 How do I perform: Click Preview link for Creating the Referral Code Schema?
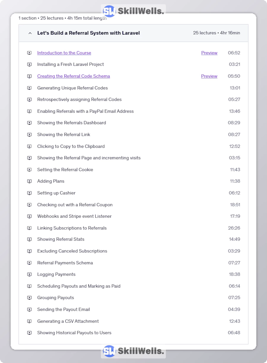tap(209, 76)
